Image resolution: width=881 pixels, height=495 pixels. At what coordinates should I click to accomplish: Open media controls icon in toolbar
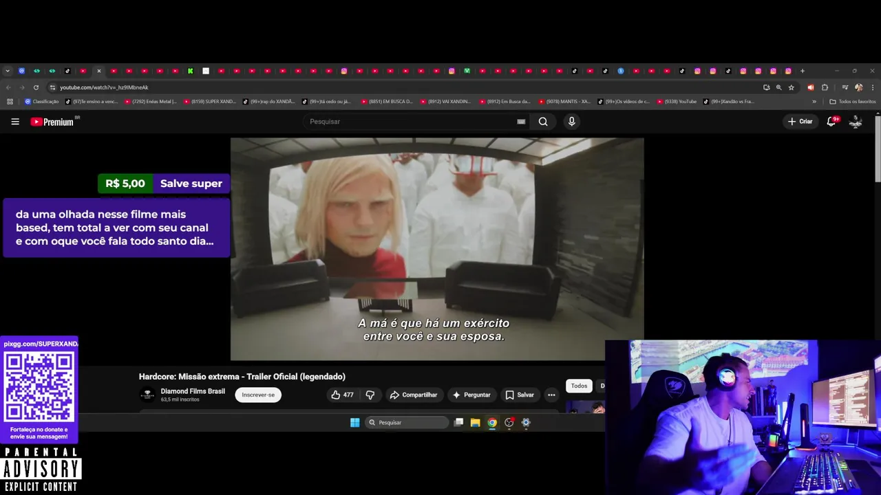pos(845,87)
